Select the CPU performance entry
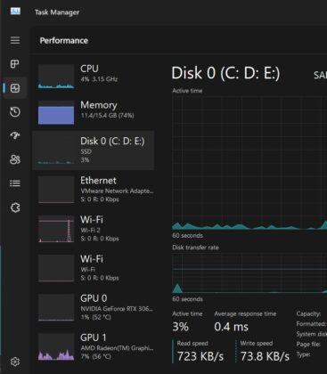The image size is (327, 374). (93, 77)
